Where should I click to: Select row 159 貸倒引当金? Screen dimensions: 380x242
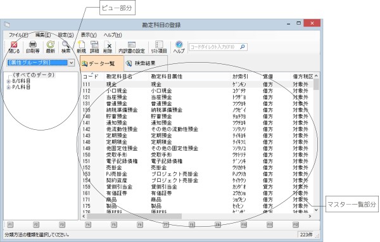pyautogui.click(x=197, y=187)
